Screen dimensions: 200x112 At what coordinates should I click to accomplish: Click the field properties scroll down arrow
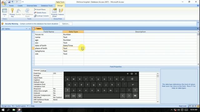[x=158, y=102]
